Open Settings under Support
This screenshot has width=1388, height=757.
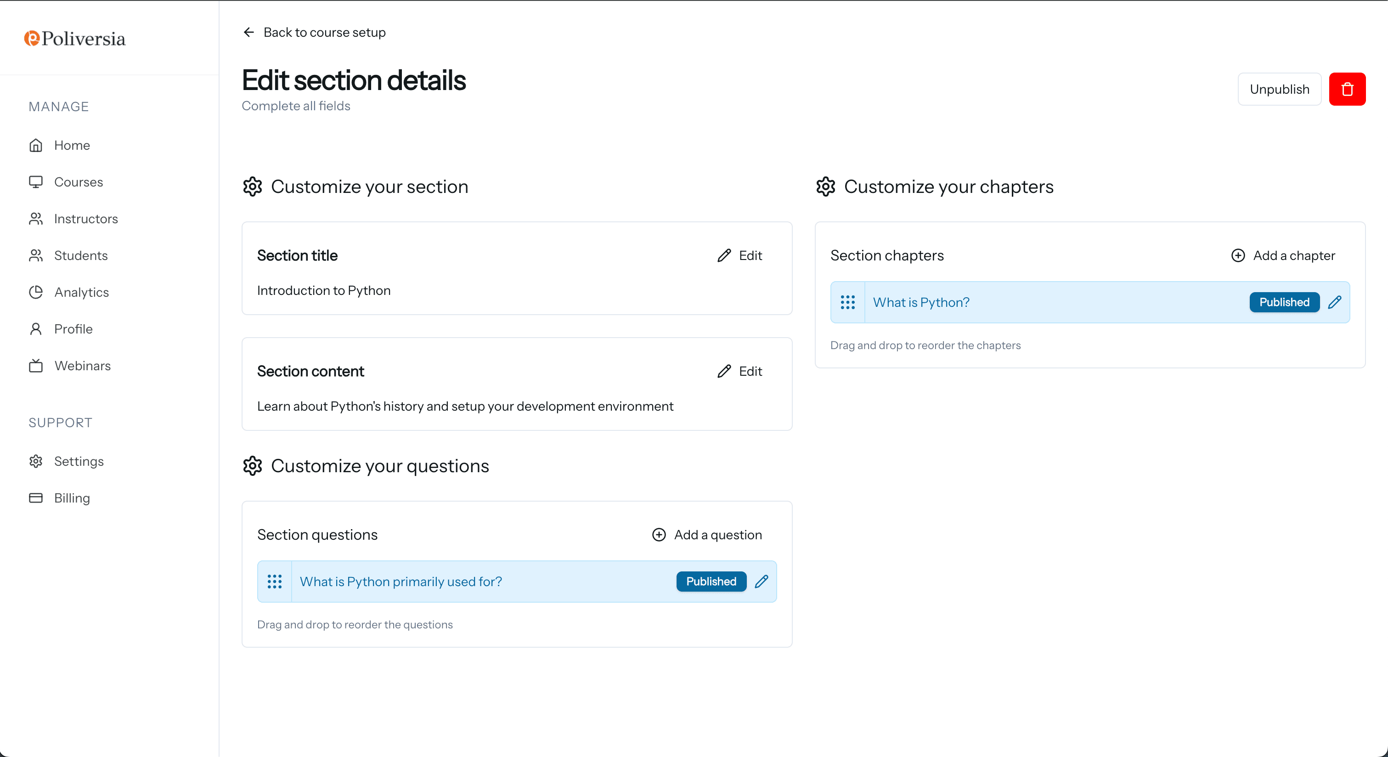(x=79, y=461)
